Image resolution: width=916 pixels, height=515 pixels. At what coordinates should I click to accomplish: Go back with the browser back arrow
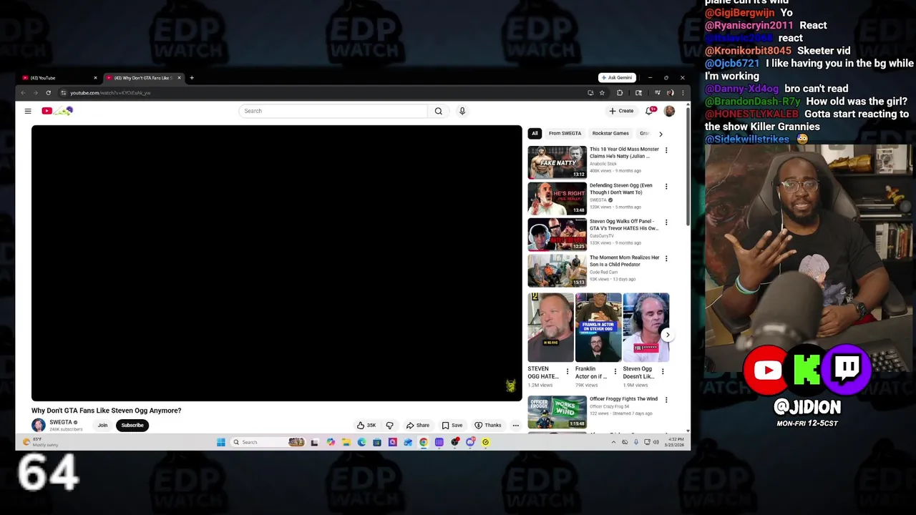pos(23,92)
